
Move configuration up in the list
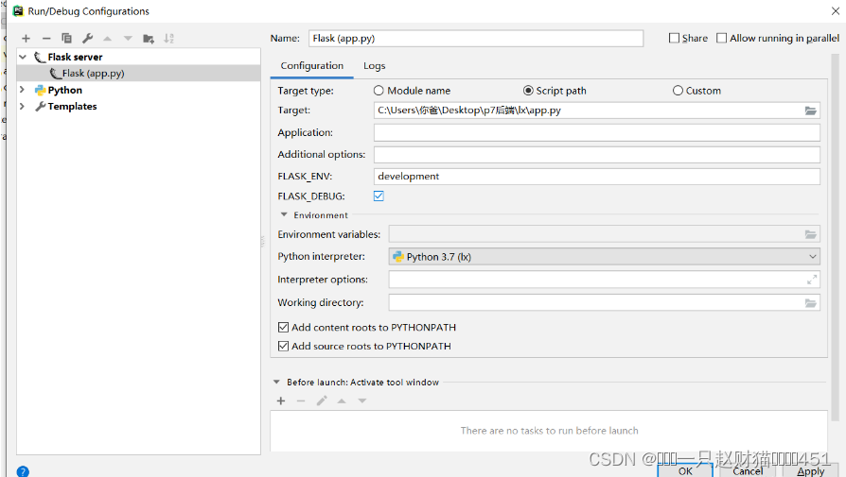[107, 38]
